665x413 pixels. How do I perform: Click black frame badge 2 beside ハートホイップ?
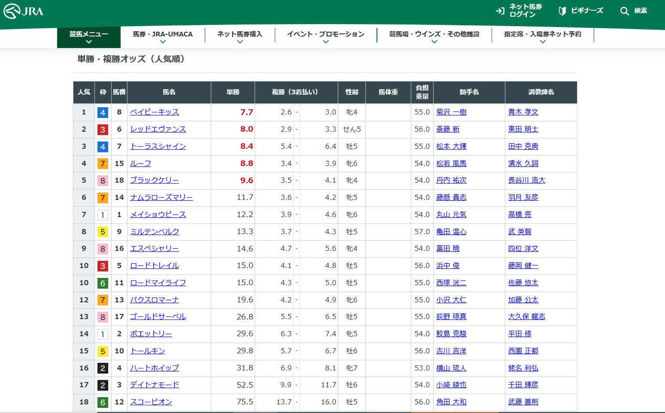[103, 368]
